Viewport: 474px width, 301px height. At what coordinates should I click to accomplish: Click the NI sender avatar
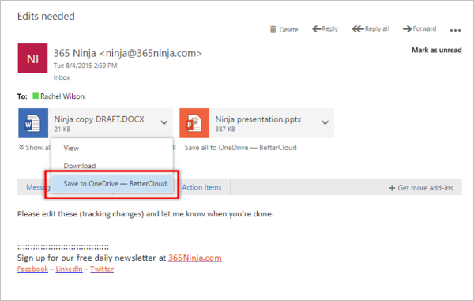pyautogui.click(x=32, y=58)
